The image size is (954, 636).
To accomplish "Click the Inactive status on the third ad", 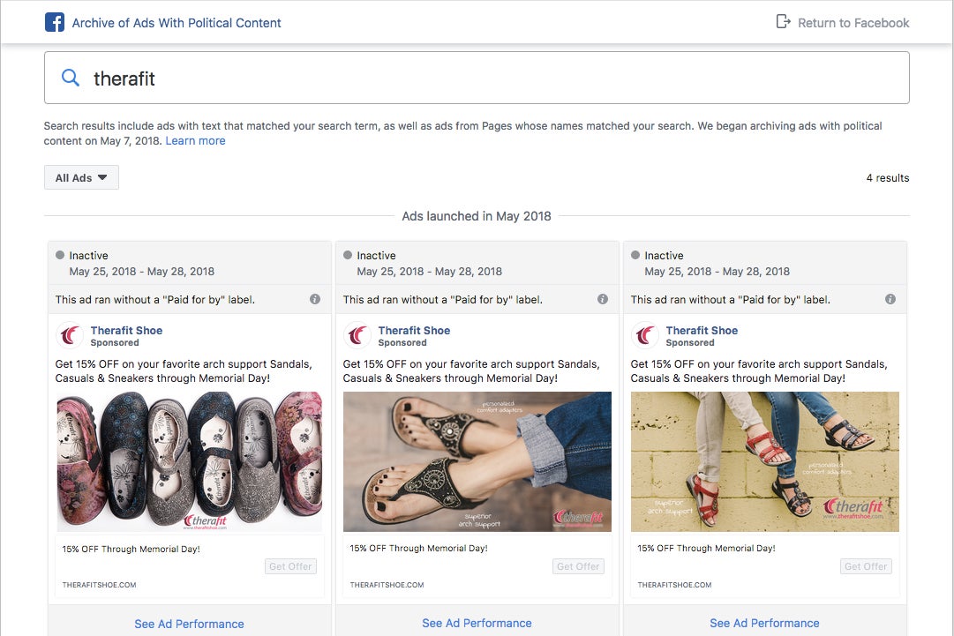I will 665,256.
